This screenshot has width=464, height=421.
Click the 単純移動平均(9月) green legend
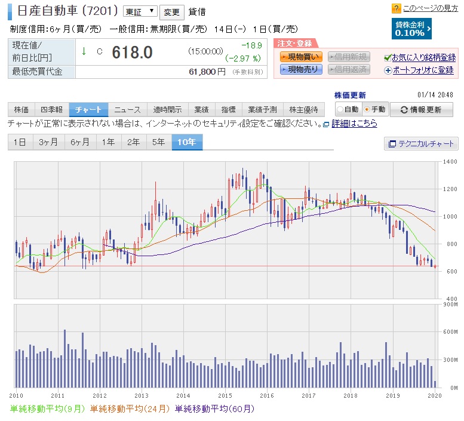pyautogui.click(x=47, y=409)
